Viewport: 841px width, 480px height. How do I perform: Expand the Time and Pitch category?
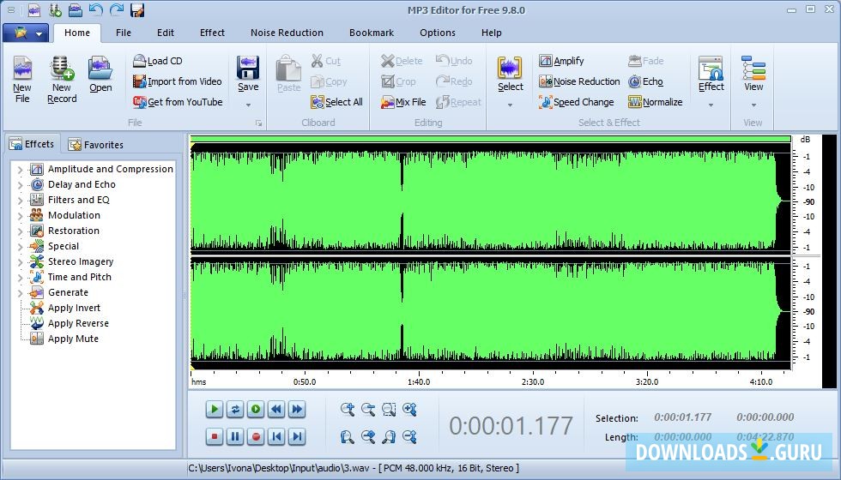[20, 278]
